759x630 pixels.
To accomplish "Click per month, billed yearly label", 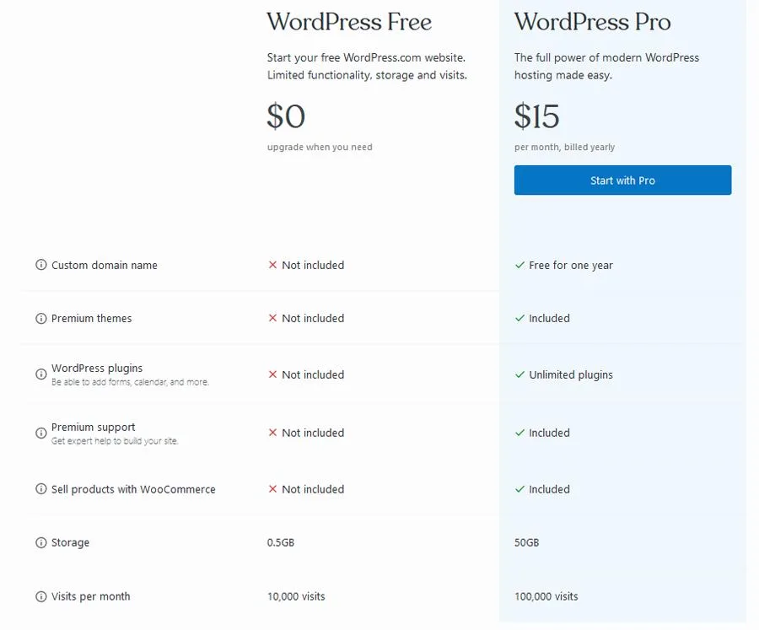I will [x=565, y=147].
